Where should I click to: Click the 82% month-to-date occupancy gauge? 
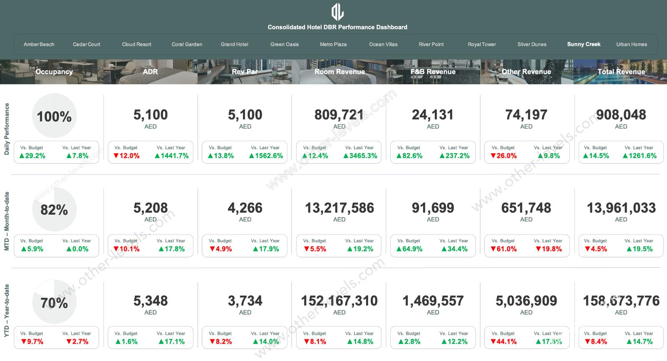pyautogui.click(x=54, y=209)
